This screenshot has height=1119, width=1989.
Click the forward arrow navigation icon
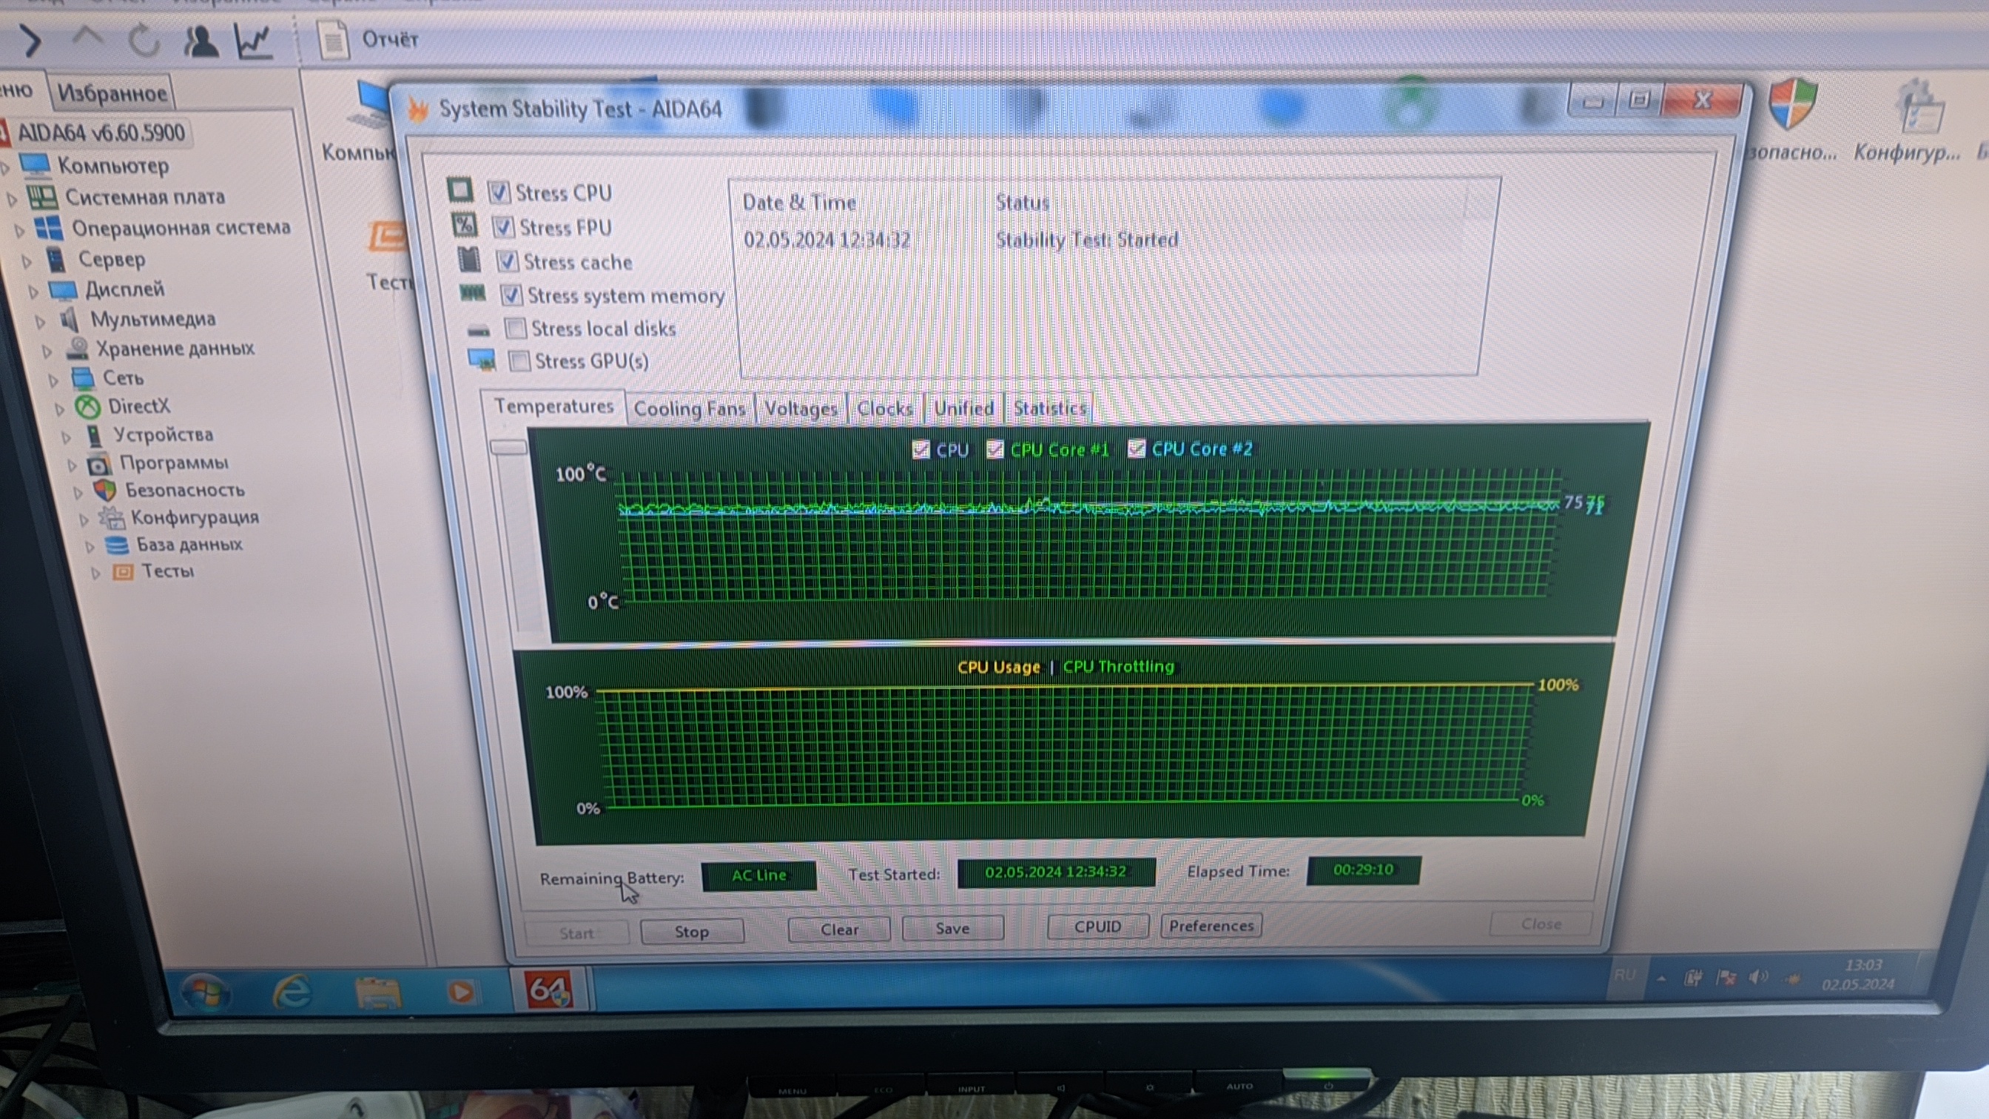30,40
